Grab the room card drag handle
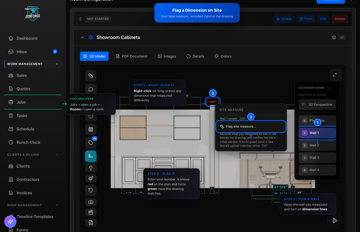Image resolution: width=360 pixels, height=232 pixels. point(80,19)
